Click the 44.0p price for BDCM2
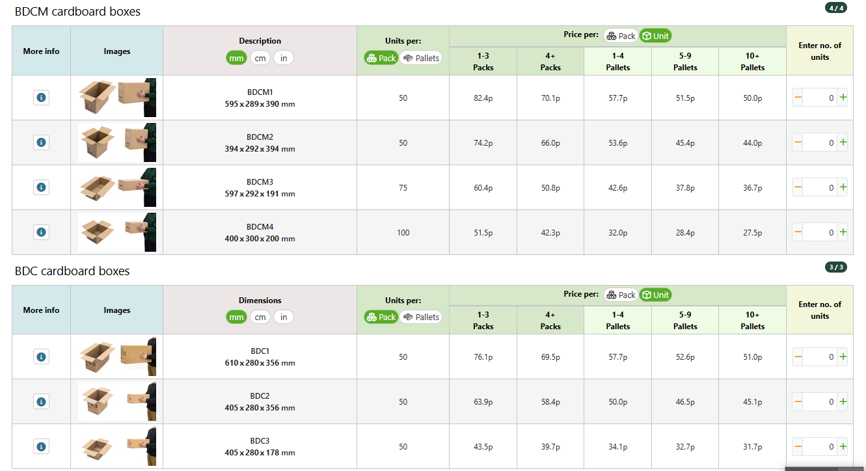The height and width of the screenshot is (471, 866). pos(752,143)
